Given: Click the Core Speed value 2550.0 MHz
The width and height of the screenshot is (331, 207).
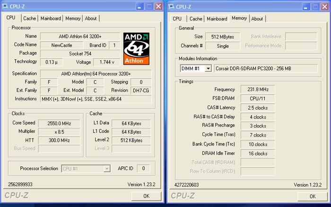Looking at the screenshot, I should (59, 123).
